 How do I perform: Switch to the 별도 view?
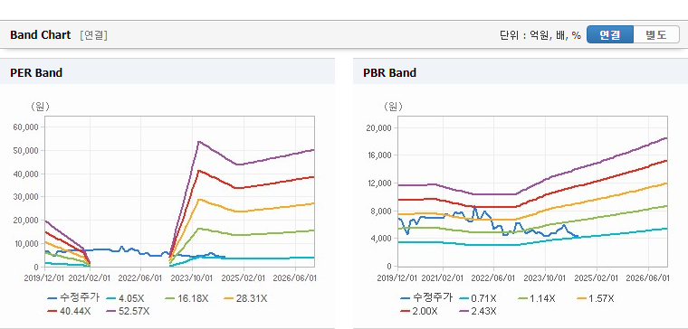coord(656,34)
